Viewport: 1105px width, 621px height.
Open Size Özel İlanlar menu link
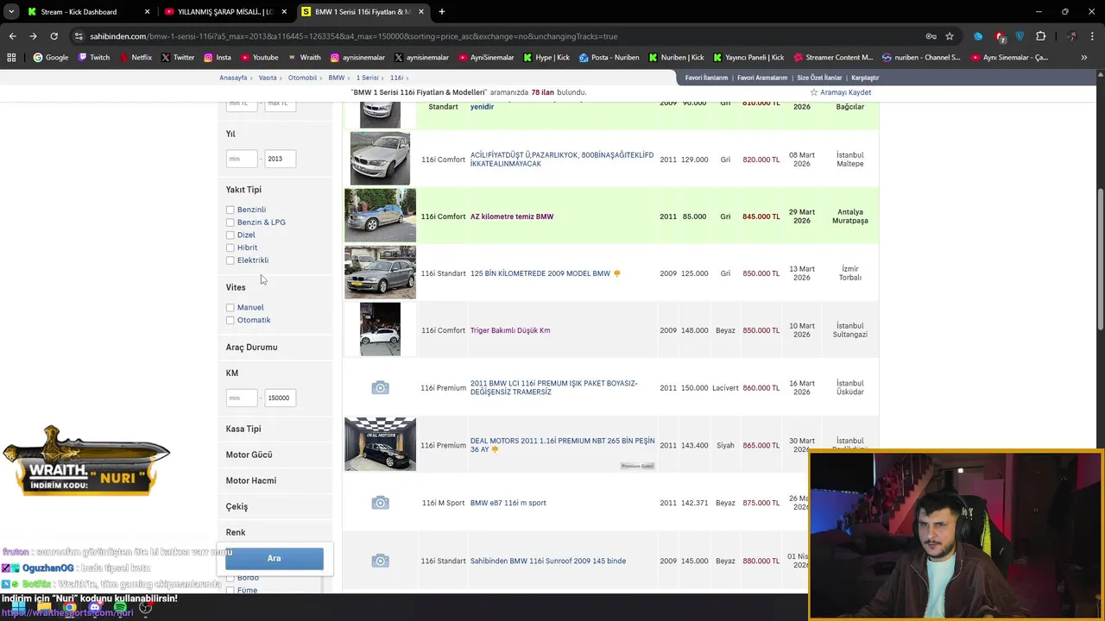[x=819, y=78]
